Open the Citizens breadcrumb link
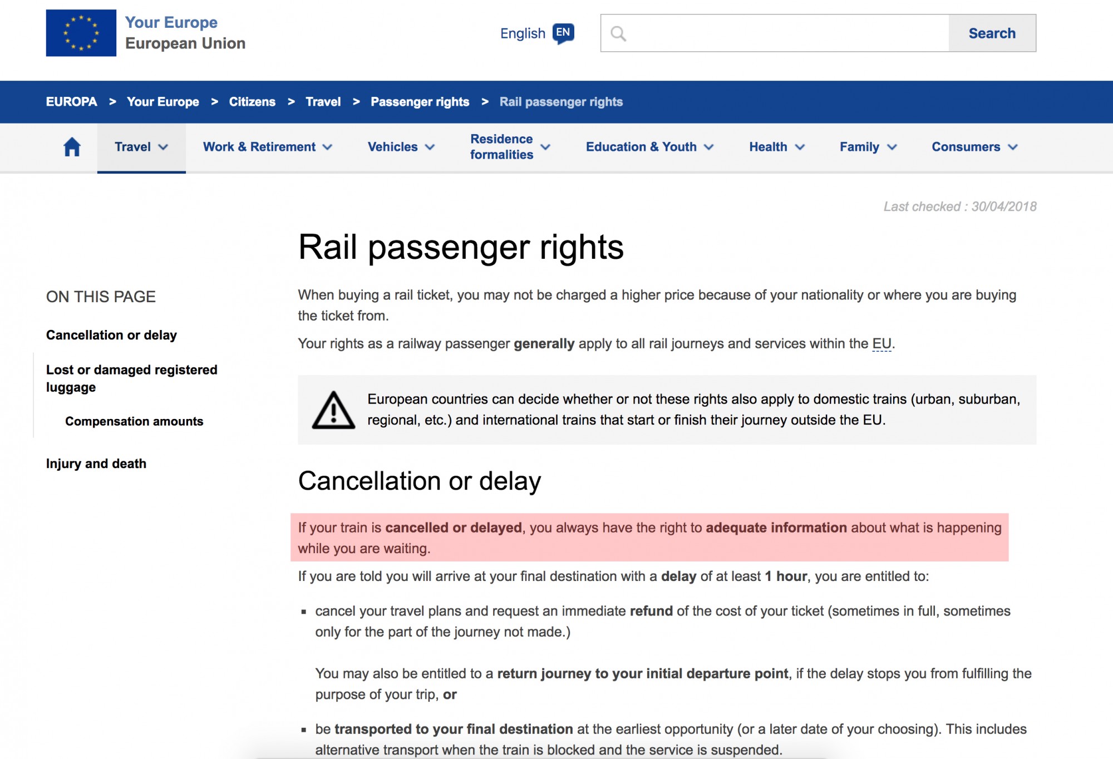1113x759 pixels. (252, 102)
